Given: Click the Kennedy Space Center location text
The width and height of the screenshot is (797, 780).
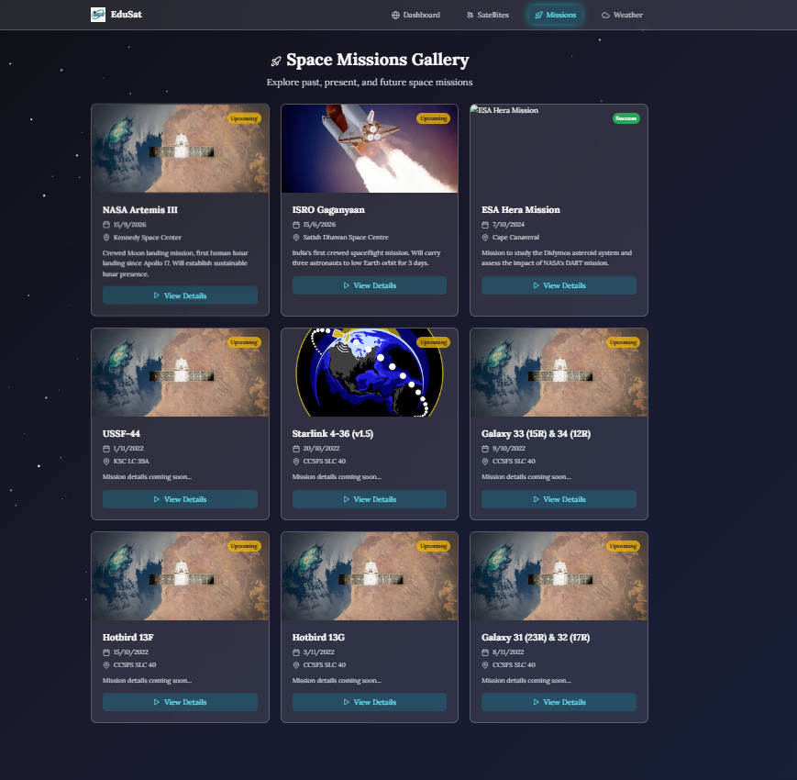Looking at the screenshot, I should pyautogui.click(x=148, y=238).
